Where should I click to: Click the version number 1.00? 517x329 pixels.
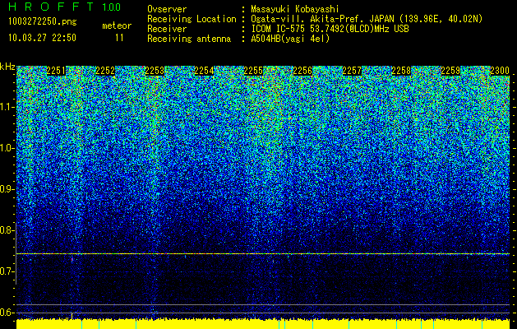112,7
